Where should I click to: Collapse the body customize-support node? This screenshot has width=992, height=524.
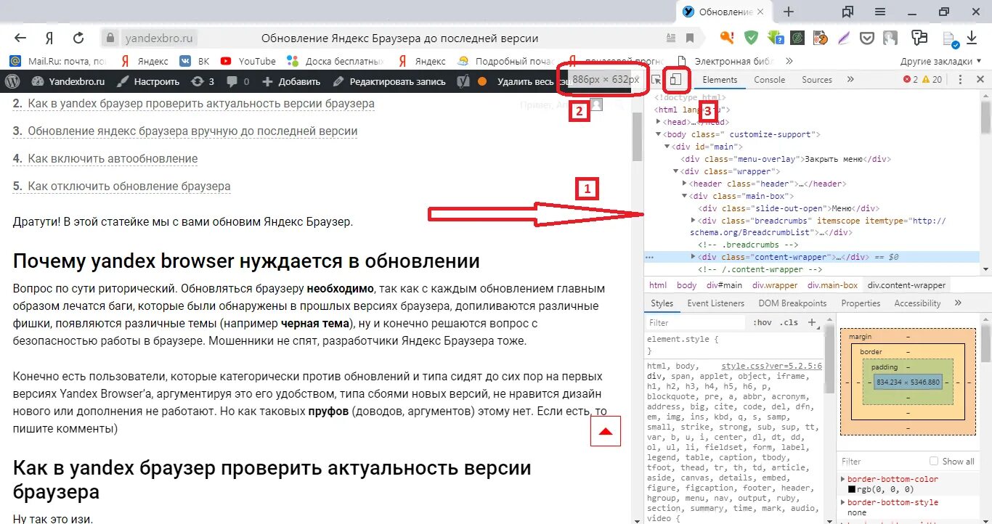[659, 134]
